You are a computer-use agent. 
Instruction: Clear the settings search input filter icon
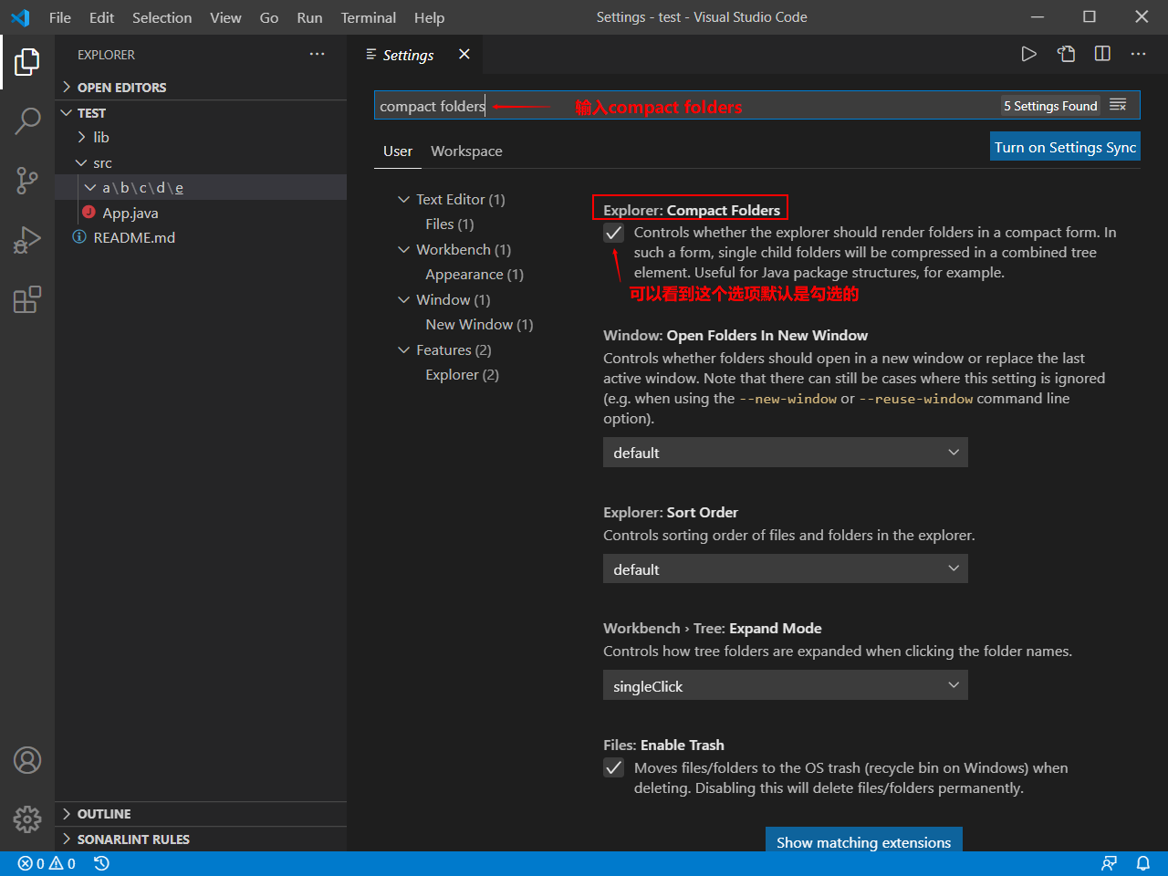(1118, 106)
